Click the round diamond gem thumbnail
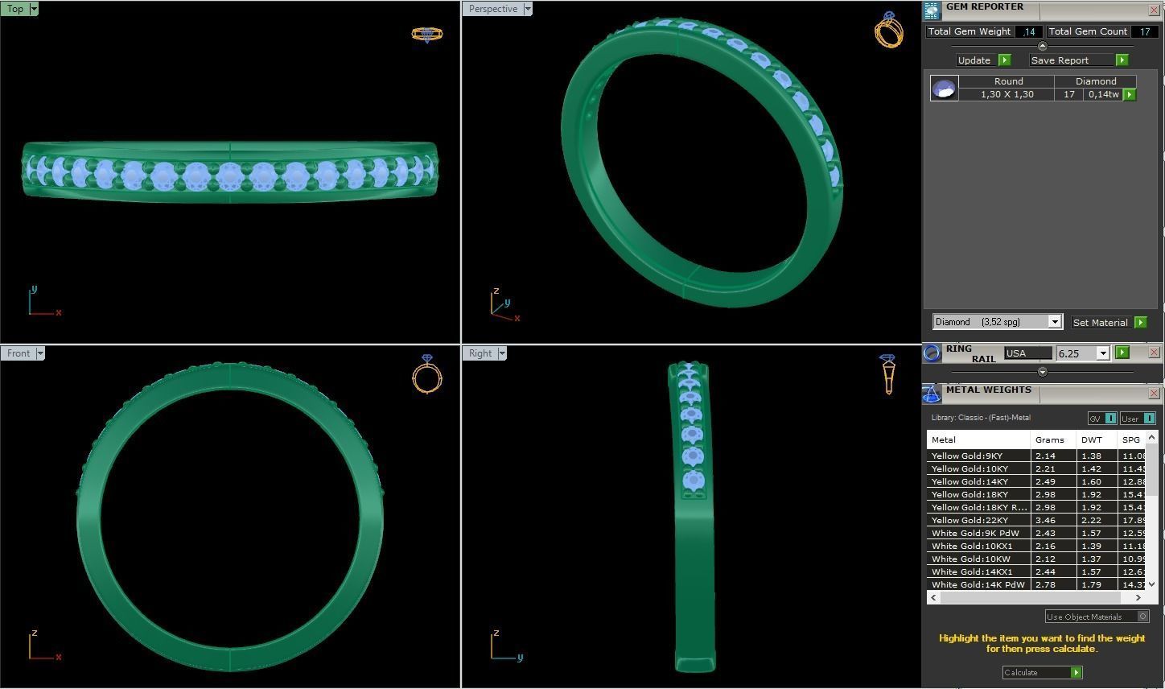Screen dimensions: 1165x689 click(x=944, y=88)
